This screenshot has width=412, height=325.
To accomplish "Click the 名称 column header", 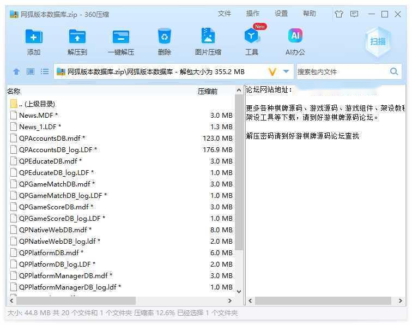I will [14, 91].
